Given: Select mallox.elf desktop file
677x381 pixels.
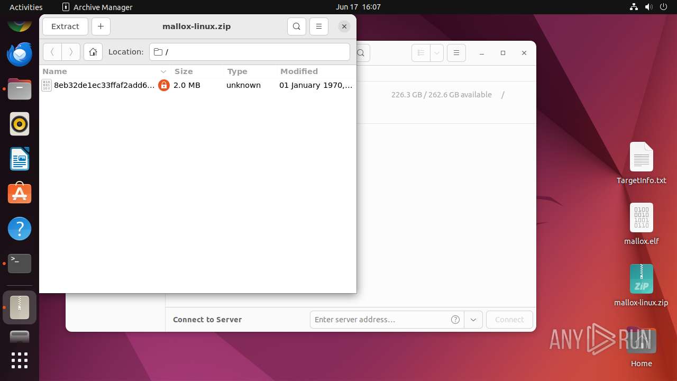Looking at the screenshot, I should [642, 224].
